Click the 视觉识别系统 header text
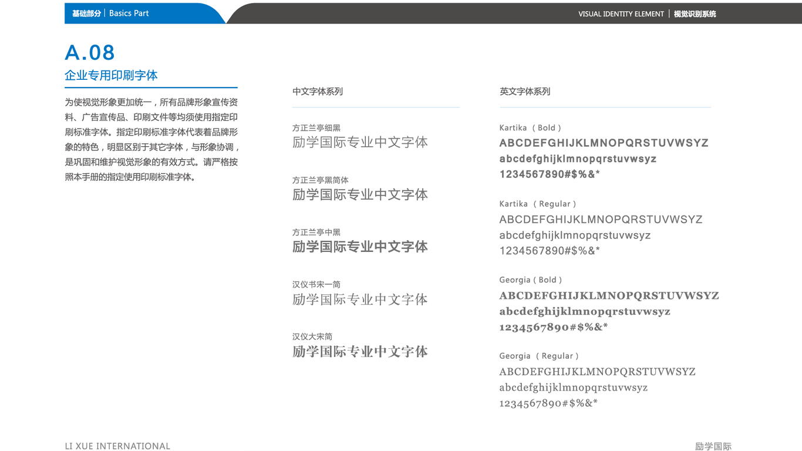Screen dimensions: 802x451 pyautogui.click(x=695, y=14)
